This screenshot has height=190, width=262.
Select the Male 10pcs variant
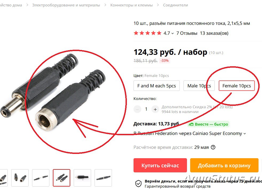(x=199, y=86)
